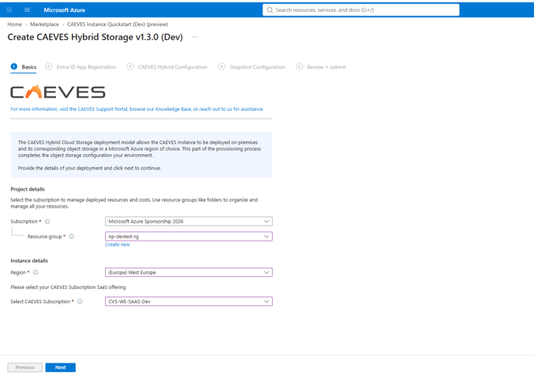This screenshot has height=377, width=534.
Task: Click the Resource group info icon
Action: point(71,236)
